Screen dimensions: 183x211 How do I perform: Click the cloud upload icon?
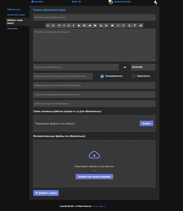coord(94,155)
